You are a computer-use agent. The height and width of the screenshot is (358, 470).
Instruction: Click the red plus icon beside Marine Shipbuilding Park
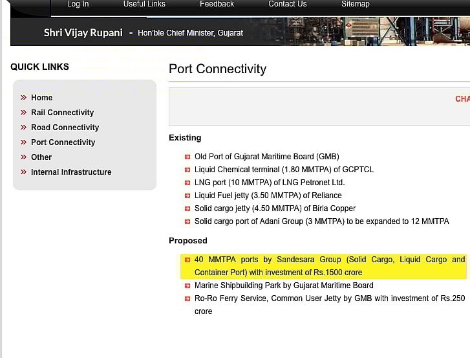point(187,285)
